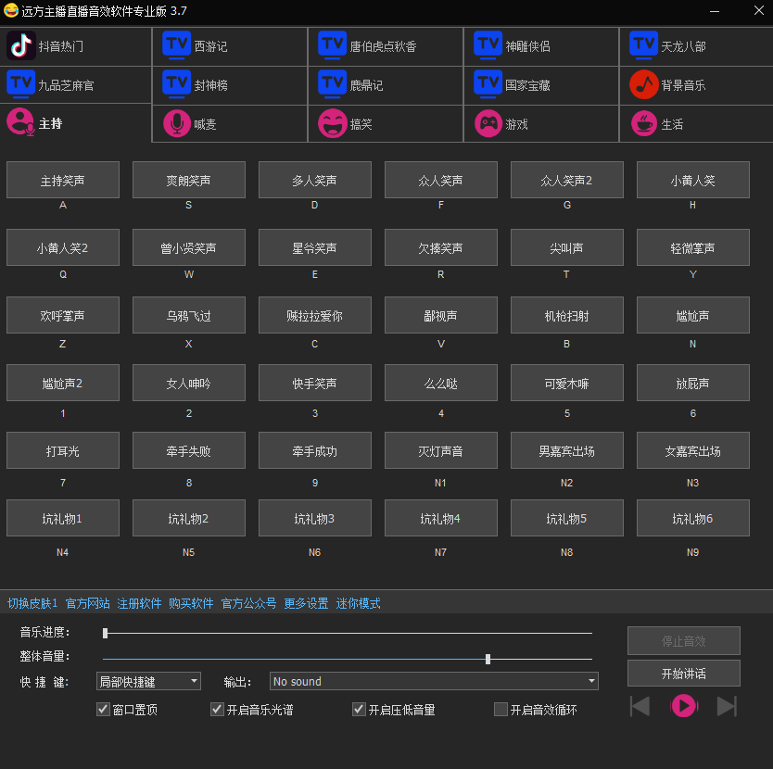773x769 pixels.
Task: Click the 生活 life category icon
Action: click(x=644, y=123)
